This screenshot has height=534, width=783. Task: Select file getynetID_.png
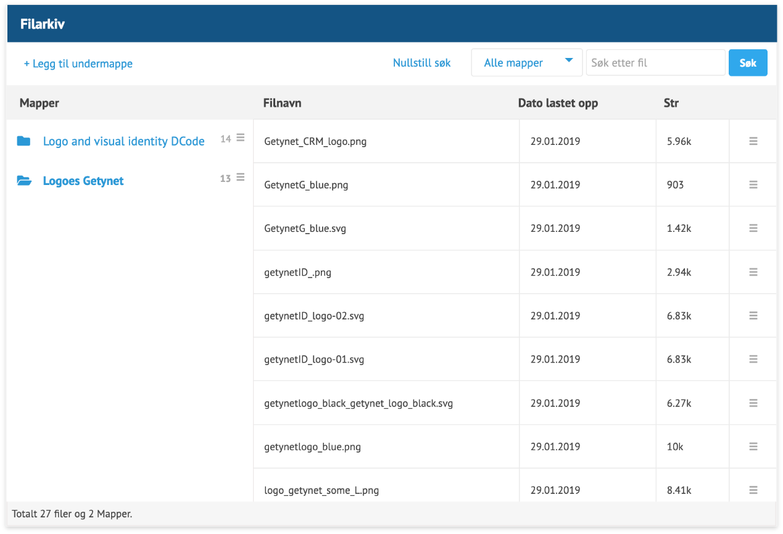click(x=297, y=272)
